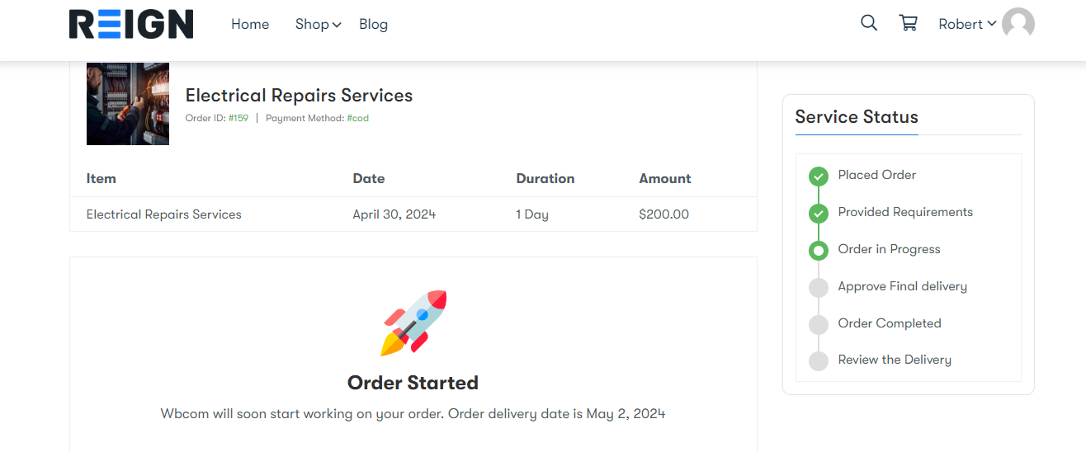Click the REIGN logo
Screen dimensions: 1086x452
tap(131, 25)
